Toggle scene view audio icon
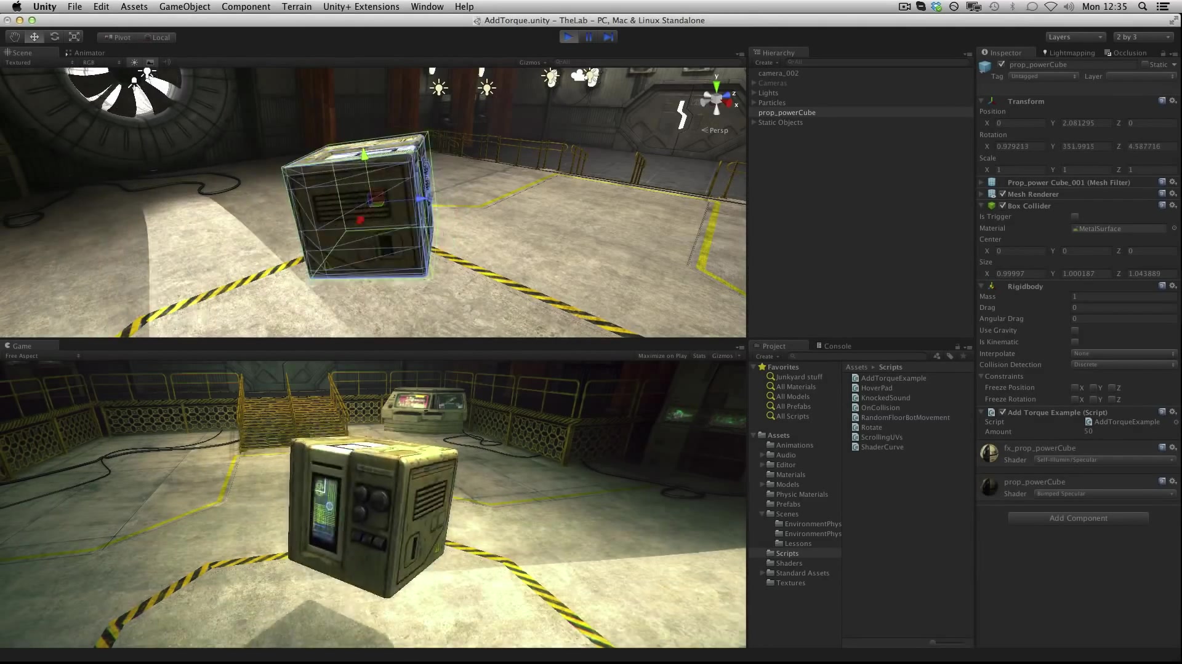Screen dimensions: 1182x664 click(166, 61)
